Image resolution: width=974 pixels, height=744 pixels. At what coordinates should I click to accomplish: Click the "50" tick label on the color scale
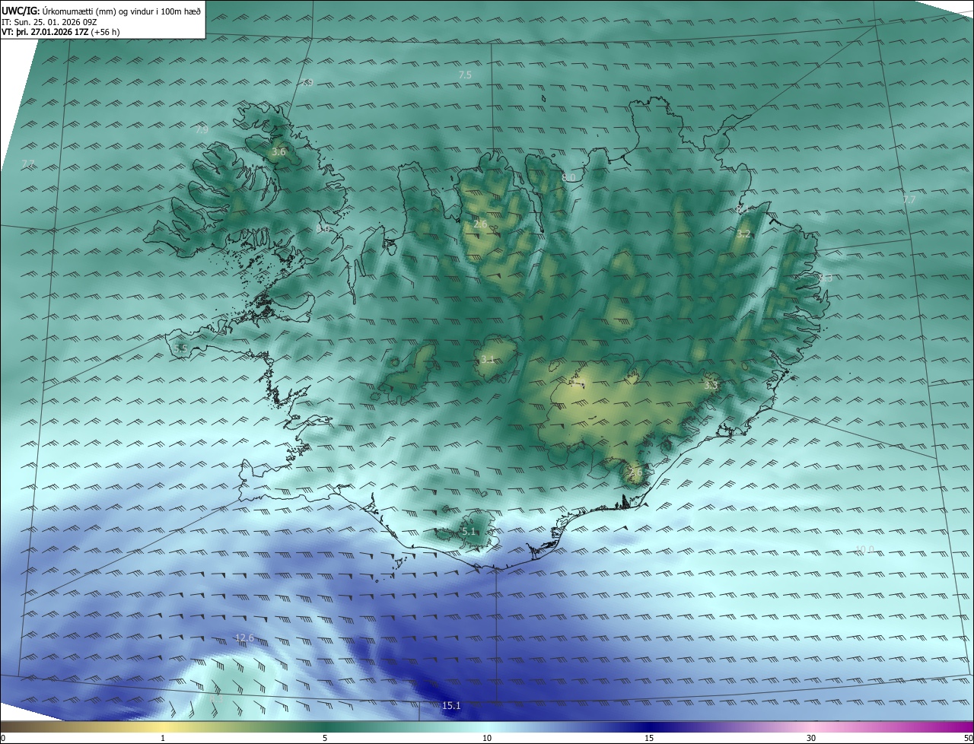(967, 738)
